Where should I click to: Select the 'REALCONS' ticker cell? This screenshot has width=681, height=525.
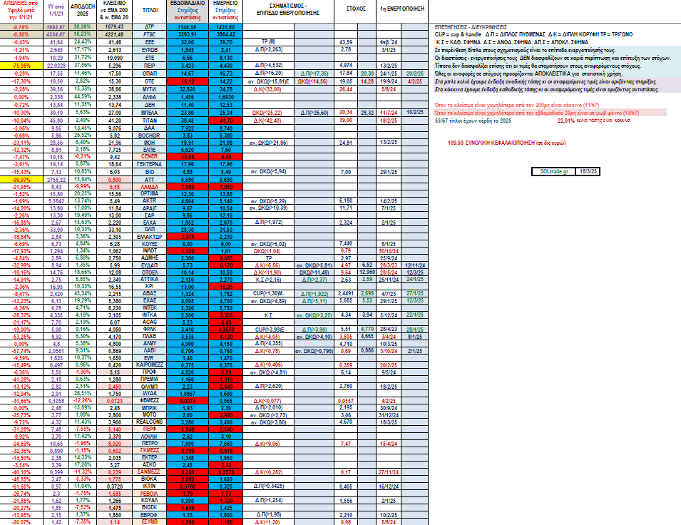tap(150, 422)
